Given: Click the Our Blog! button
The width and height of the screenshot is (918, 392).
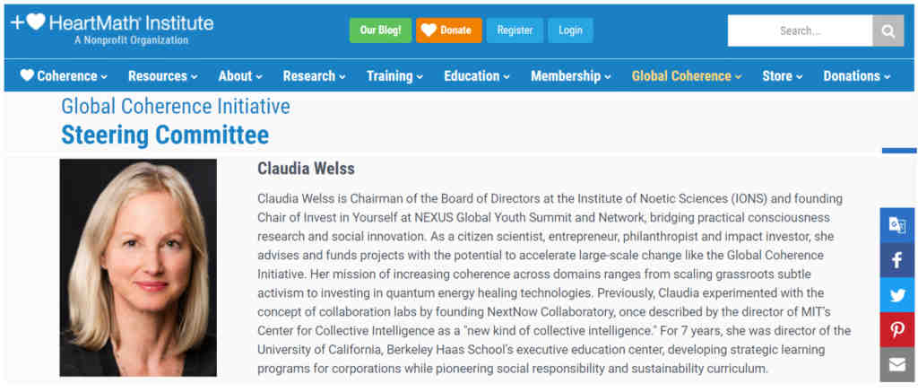Looking at the screenshot, I should (x=380, y=30).
